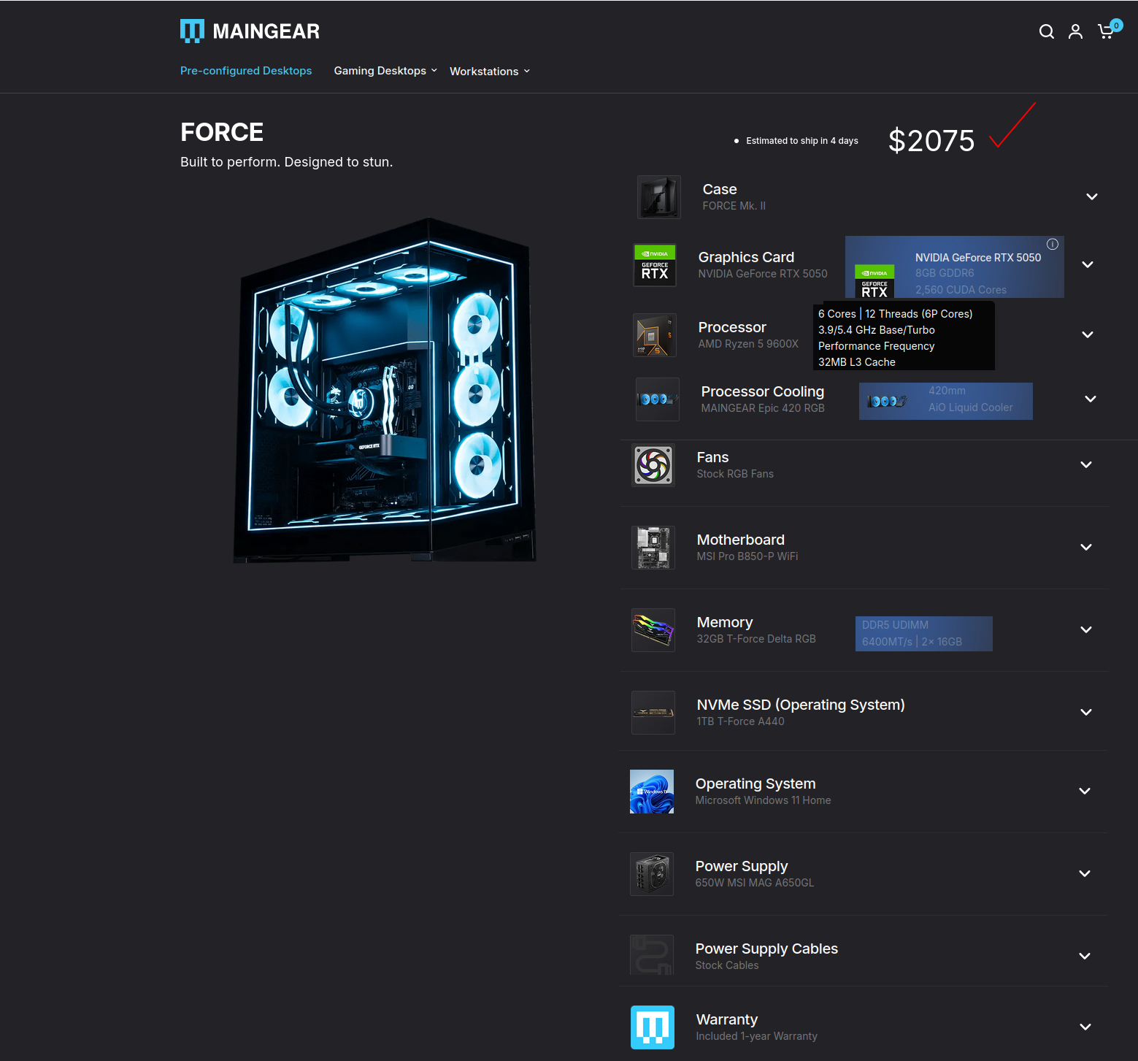Image resolution: width=1138 pixels, height=1061 pixels.
Task: Click the 420mm AiO Liquid Cooler card
Action: (946, 401)
